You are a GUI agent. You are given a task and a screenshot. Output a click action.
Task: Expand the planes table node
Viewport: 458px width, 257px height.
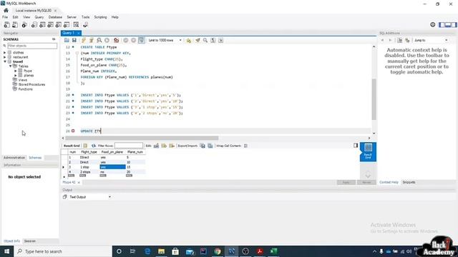coord(16,75)
